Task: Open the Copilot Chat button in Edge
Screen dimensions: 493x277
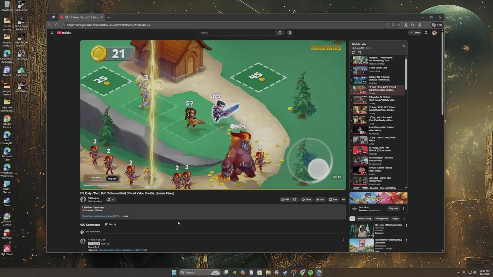Action: (x=437, y=25)
